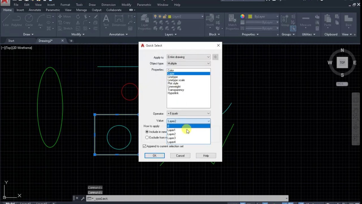Open the Object type dropdown
This screenshot has height=204, width=362.
[x=189, y=63]
